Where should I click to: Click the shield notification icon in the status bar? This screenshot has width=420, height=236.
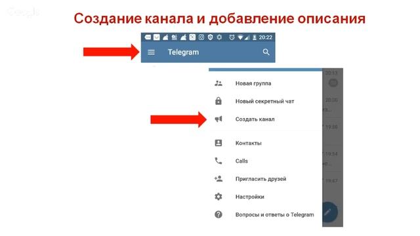(210, 37)
